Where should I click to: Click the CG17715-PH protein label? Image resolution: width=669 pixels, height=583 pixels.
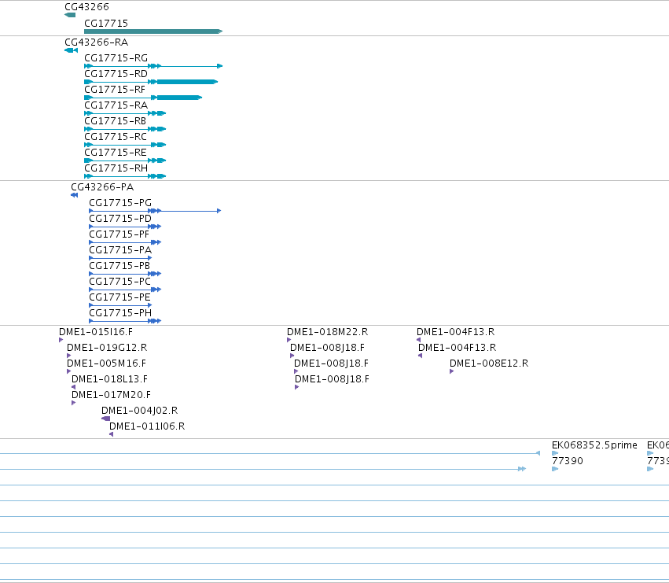click(120, 313)
